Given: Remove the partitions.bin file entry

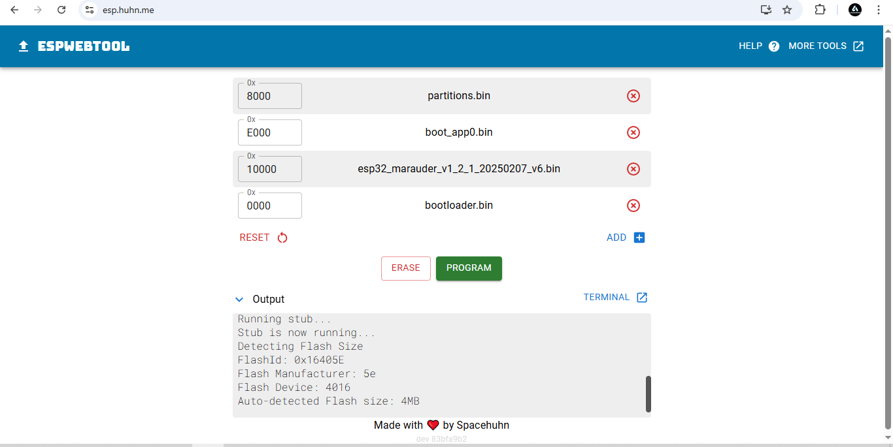Looking at the screenshot, I should 633,96.
